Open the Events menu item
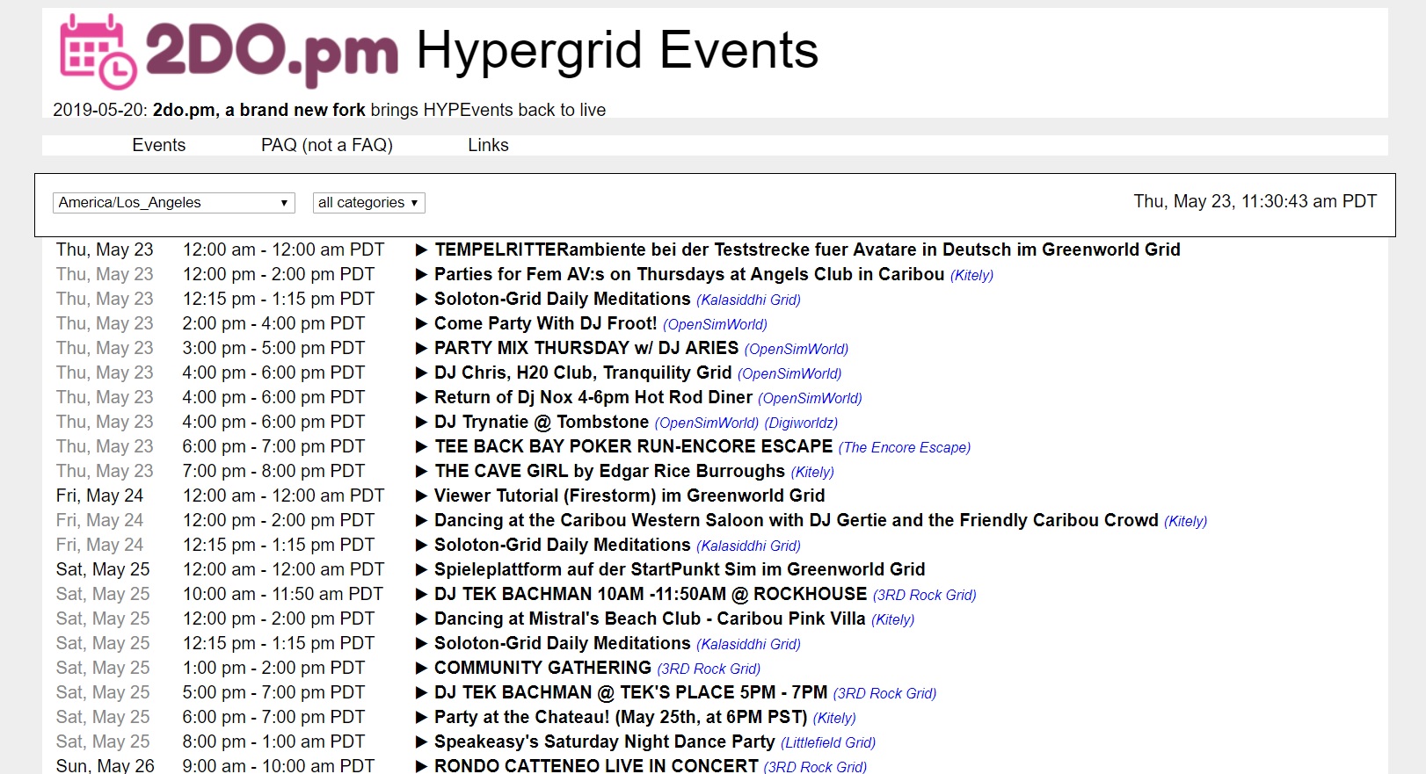Viewport: 1426px width, 774px height. (x=159, y=145)
